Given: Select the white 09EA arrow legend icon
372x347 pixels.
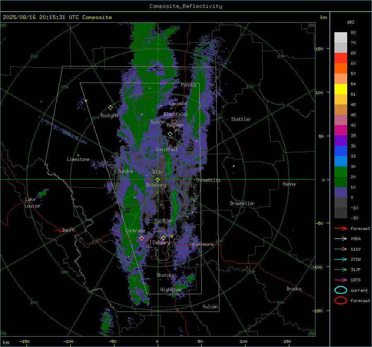Looking at the screenshot, I should 341,238.
